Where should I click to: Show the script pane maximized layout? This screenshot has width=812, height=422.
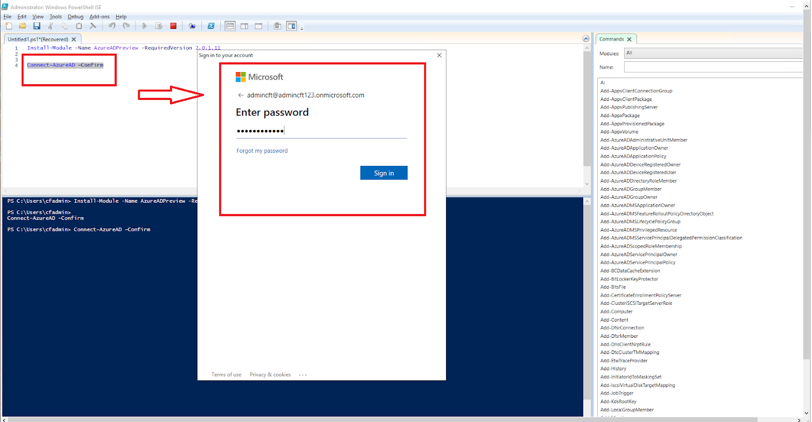pyautogui.click(x=258, y=26)
